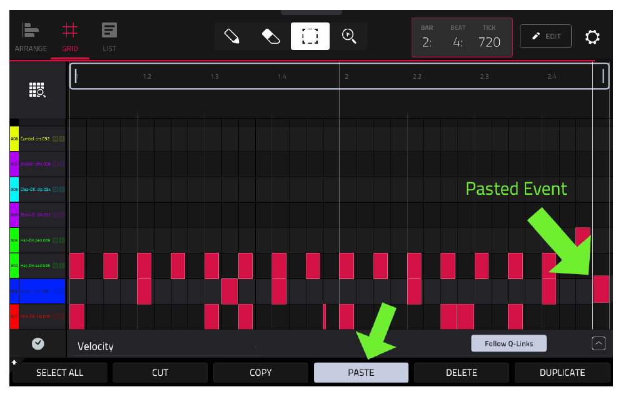Solo the A08 Cymbal pad

pyautogui.click(x=61, y=139)
